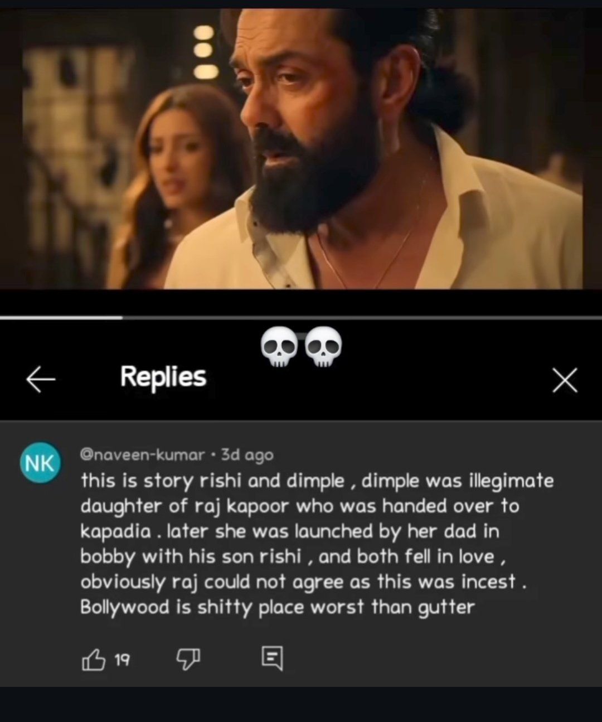The width and height of the screenshot is (602, 722).
Task: Seek using the video progress bar
Action: click(301, 318)
